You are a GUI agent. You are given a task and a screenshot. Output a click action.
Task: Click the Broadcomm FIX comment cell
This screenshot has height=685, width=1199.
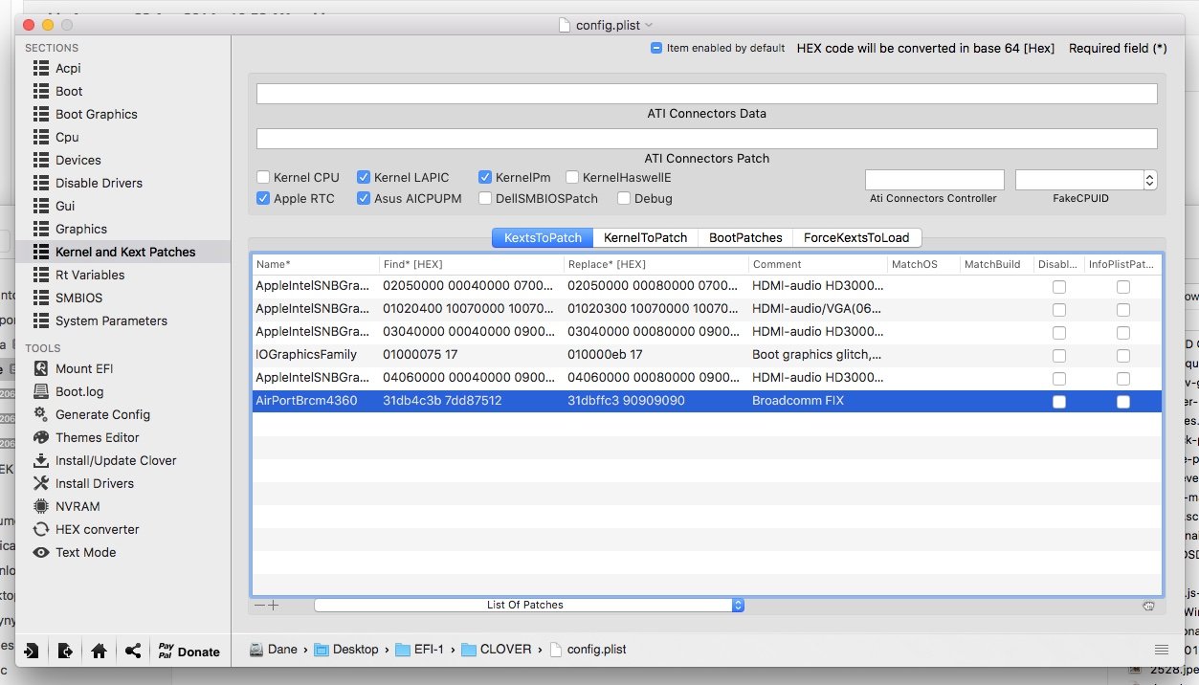pyautogui.click(x=817, y=401)
